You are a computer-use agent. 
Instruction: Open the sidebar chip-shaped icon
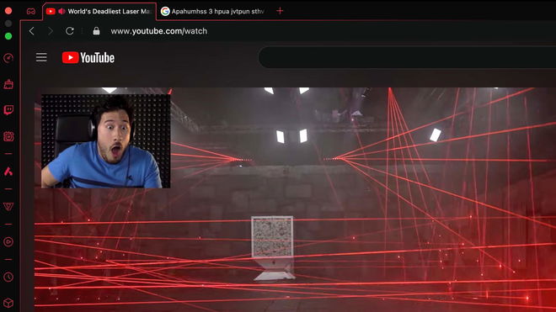pos(8,136)
